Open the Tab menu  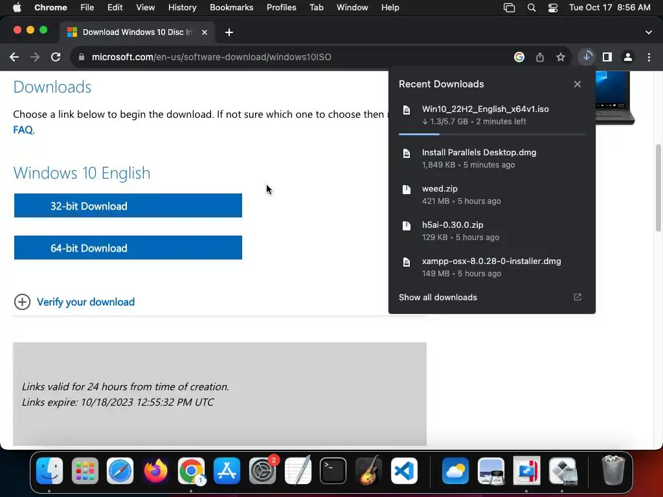point(317,8)
